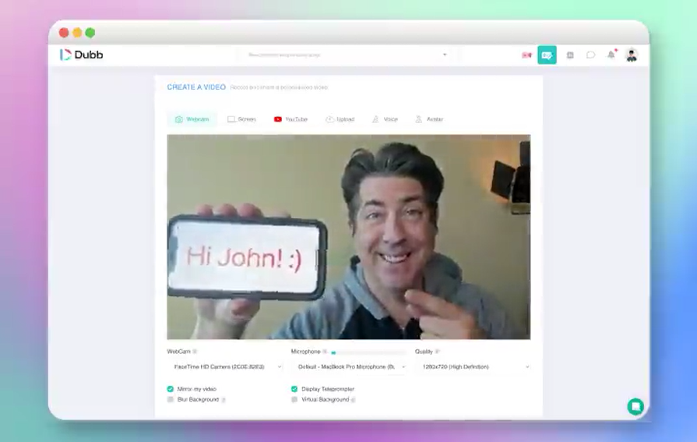Click the teal highlighted video edit icon

547,55
